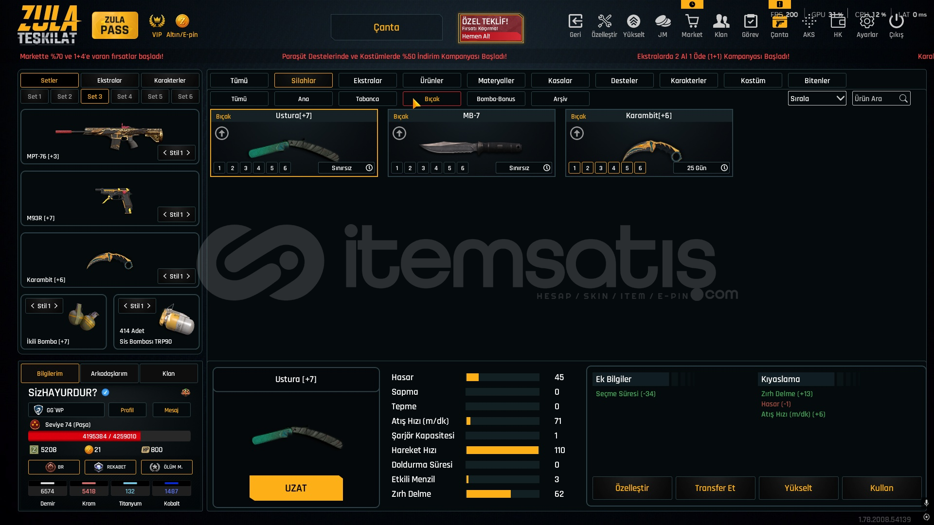
Task: Click the upgrade arrow on MB-7 card
Action: 399,133
